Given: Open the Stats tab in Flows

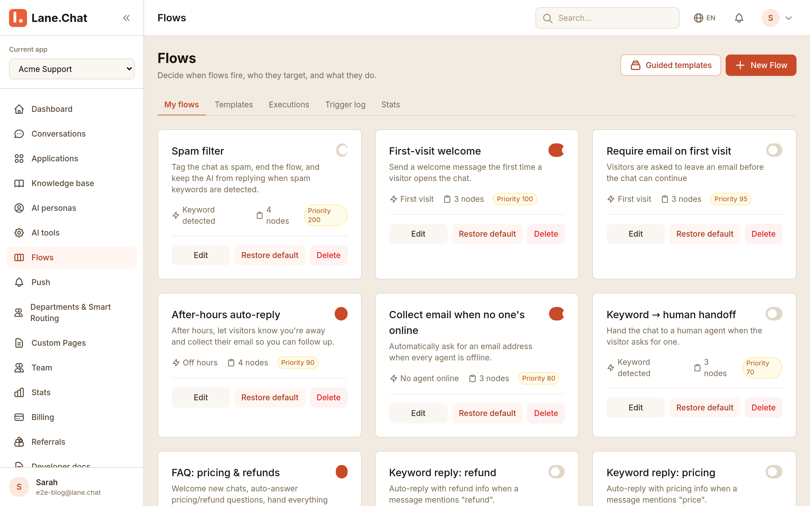Looking at the screenshot, I should (x=390, y=105).
